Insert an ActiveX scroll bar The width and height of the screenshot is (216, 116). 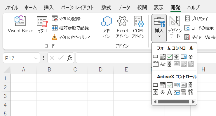coord(190,85)
